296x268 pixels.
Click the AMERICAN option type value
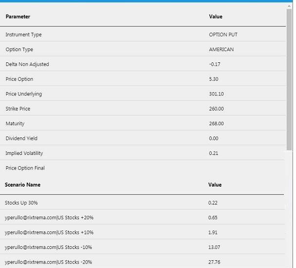coord(221,50)
